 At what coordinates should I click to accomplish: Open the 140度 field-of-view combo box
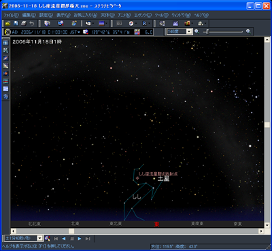(180, 31)
